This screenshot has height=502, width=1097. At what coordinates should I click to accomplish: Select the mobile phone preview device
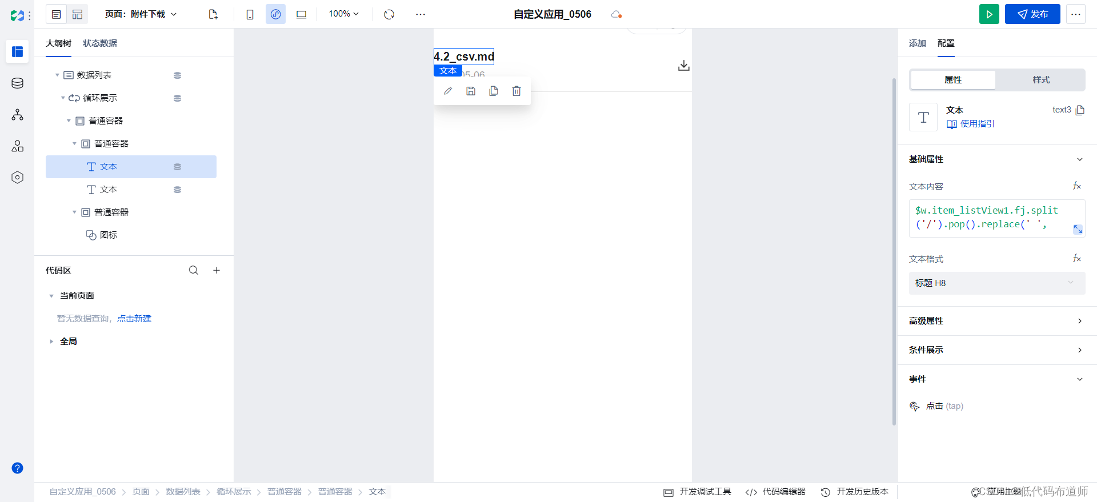point(250,14)
